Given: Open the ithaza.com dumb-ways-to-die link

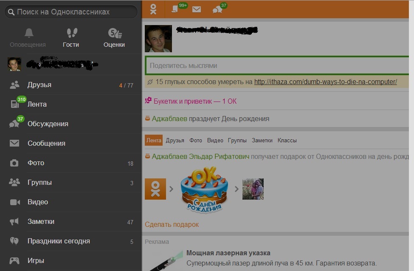Looking at the screenshot, I should point(326,82).
